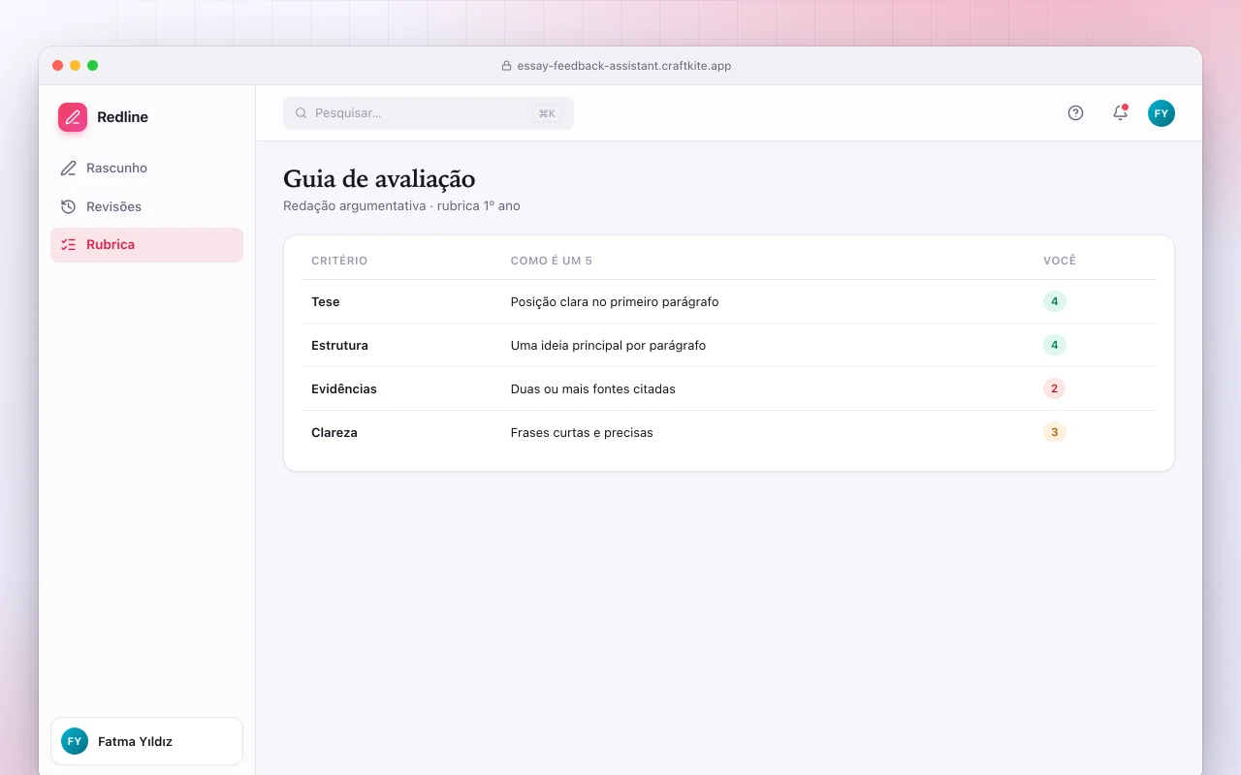This screenshot has width=1241, height=775.
Task: Click the FY avatar in the top bar
Action: point(1161,113)
